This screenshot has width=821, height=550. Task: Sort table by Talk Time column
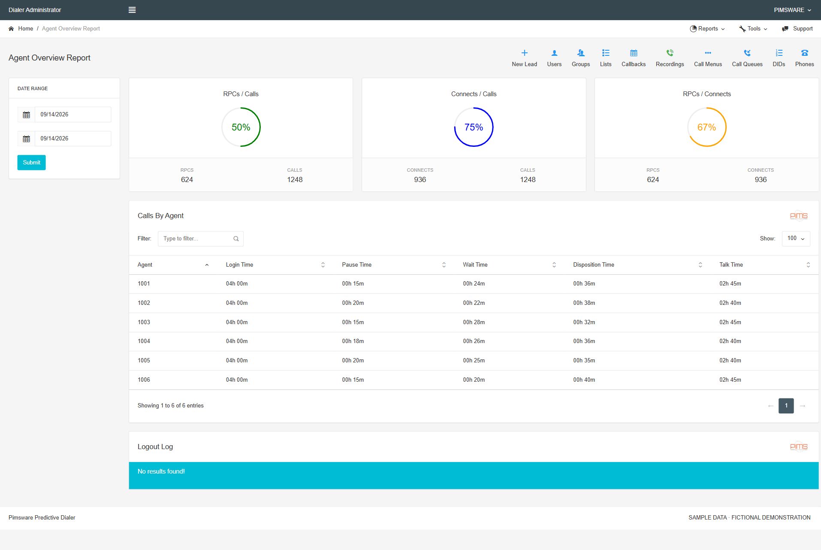(765, 265)
